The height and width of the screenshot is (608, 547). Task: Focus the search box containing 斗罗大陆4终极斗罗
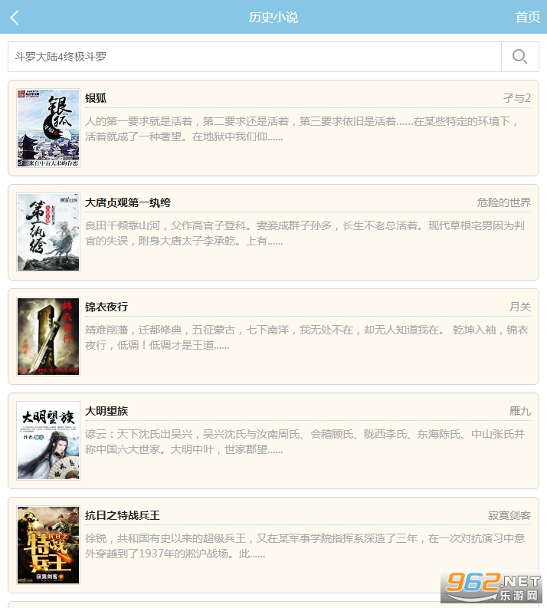(x=254, y=57)
